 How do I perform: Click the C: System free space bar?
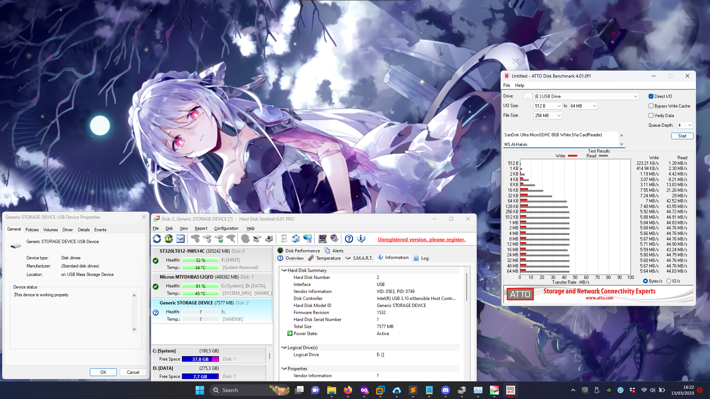[200, 359]
